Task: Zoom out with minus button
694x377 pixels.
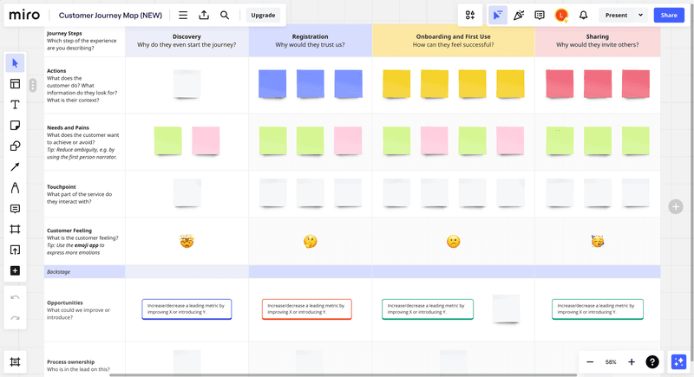Action: click(590, 362)
